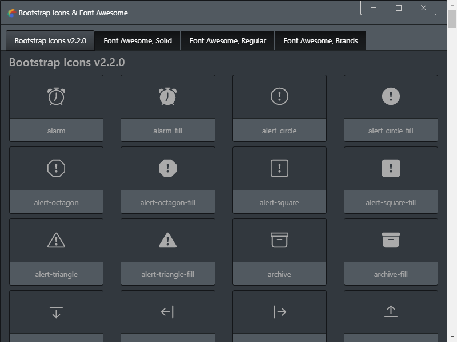This screenshot has width=457, height=342.
Task: Click the 'Bootstrap Icons v2.2.0' heading
Action: pyautogui.click(x=67, y=62)
